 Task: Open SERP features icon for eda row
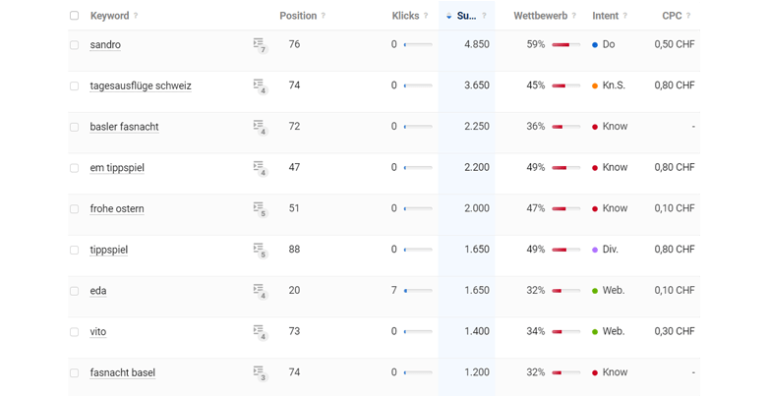tap(260, 291)
